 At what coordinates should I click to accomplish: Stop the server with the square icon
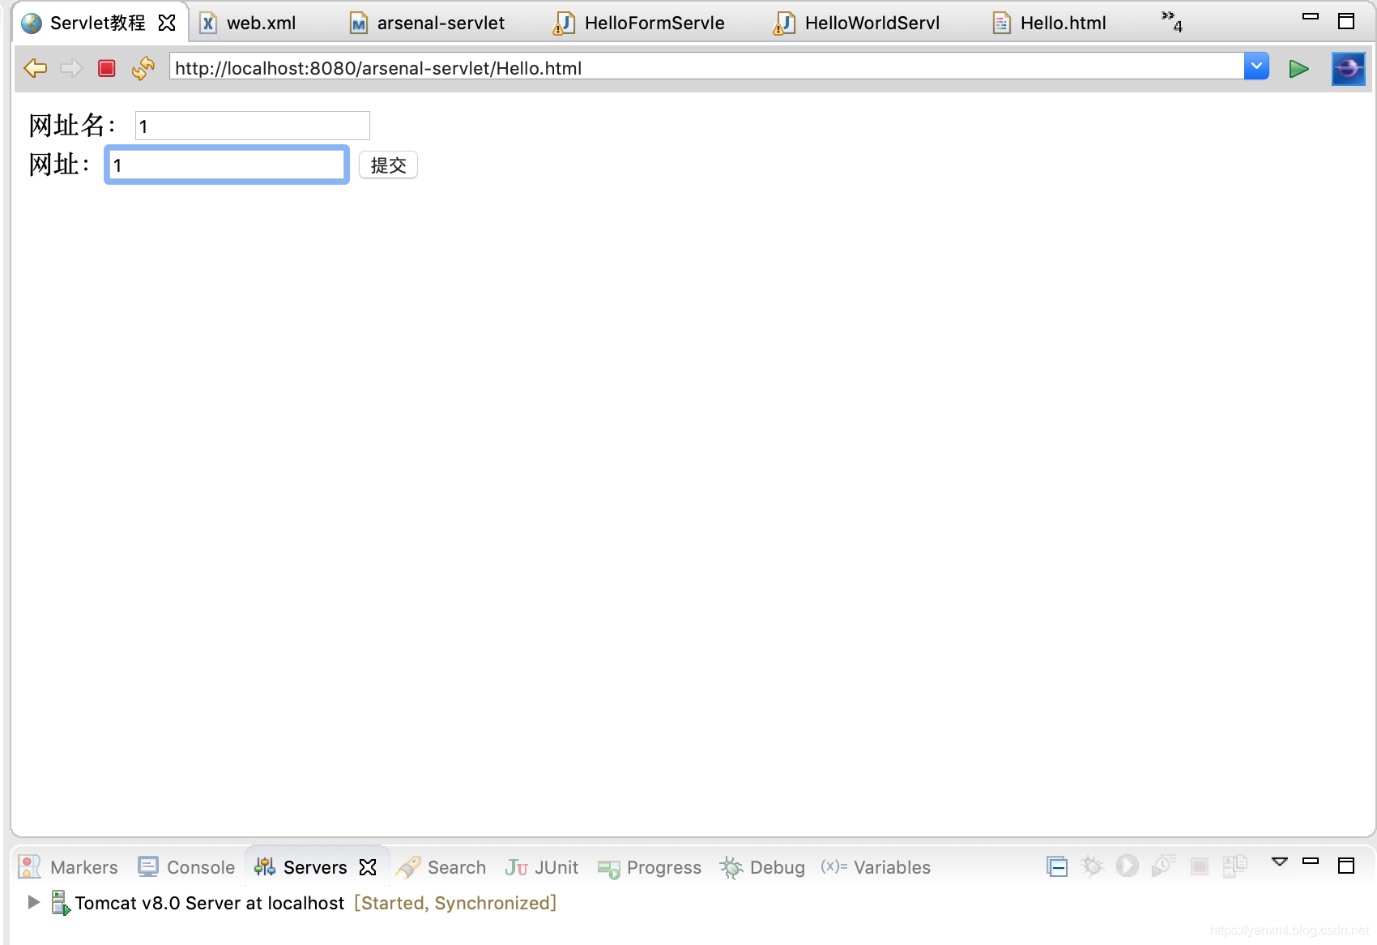click(1200, 866)
